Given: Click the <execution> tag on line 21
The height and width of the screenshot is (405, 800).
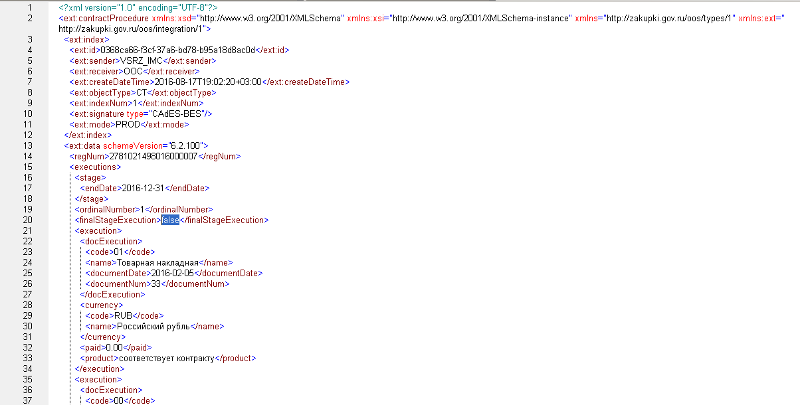Looking at the screenshot, I should [x=98, y=230].
